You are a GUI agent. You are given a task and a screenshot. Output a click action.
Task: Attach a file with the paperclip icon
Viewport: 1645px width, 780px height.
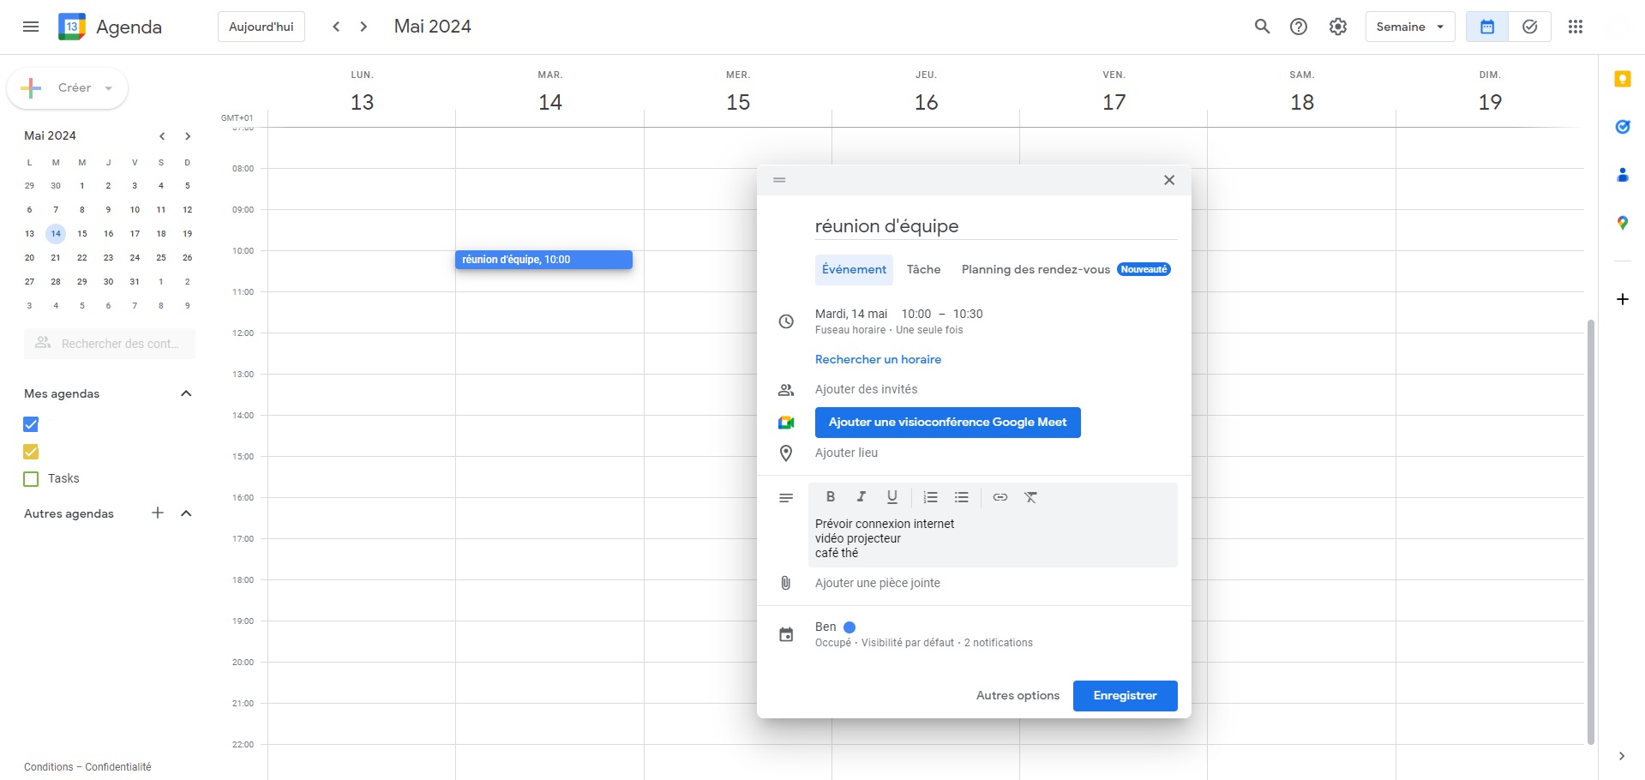point(786,583)
